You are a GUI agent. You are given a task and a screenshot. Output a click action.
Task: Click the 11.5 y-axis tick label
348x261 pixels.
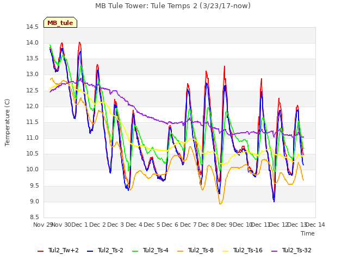(32, 122)
